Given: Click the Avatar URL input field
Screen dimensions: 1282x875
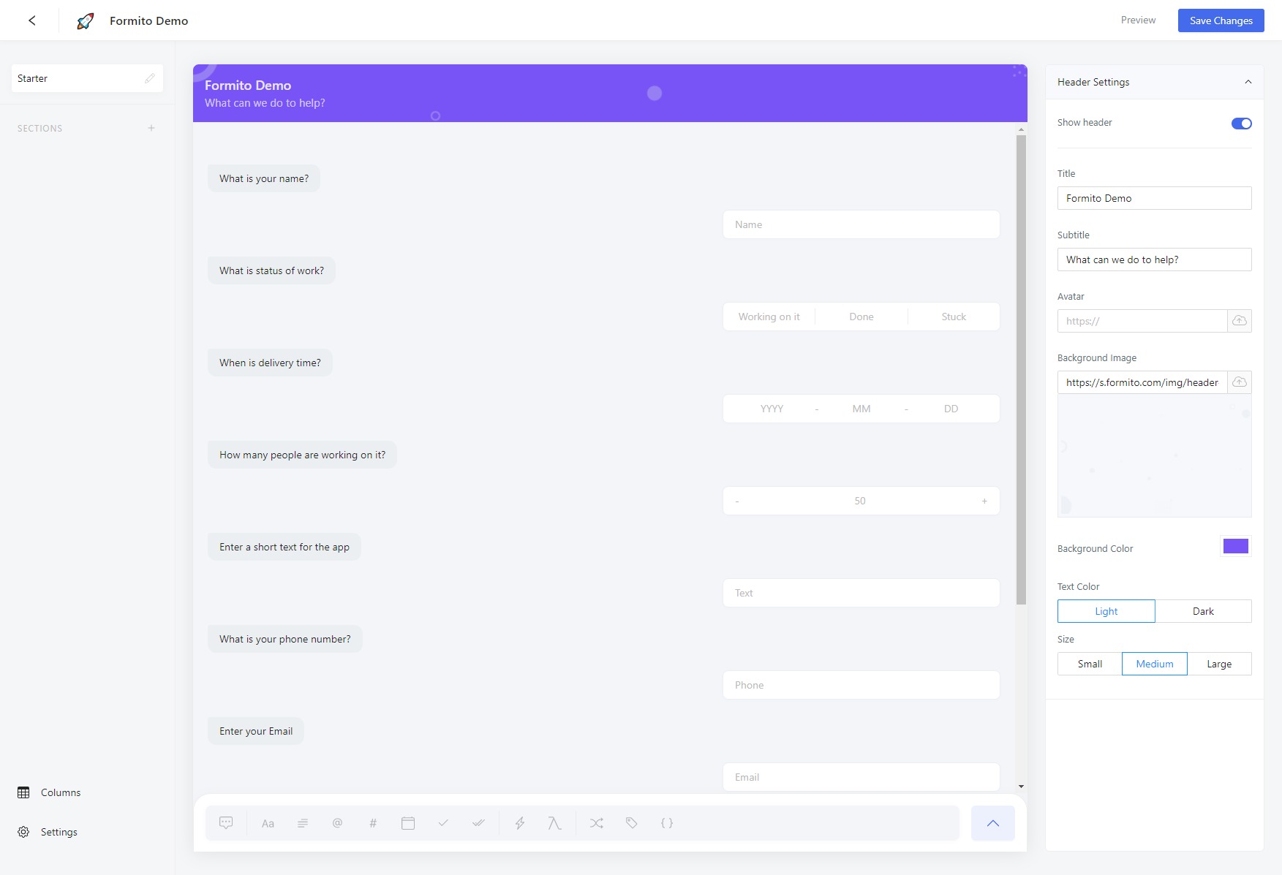Looking at the screenshot, I should [1142, 321].
